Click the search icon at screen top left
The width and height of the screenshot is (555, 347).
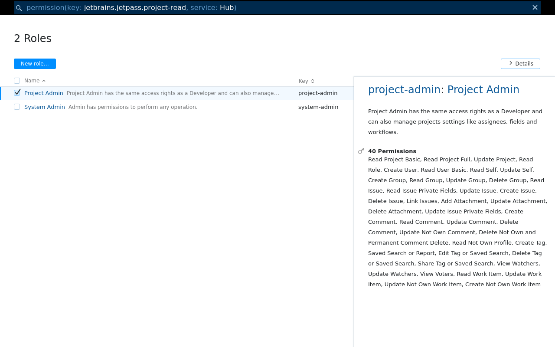pyautogui.click(x=18, y=7)
